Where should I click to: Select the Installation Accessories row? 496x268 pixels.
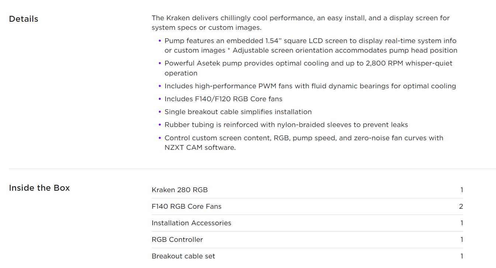(x=191, y=223)
